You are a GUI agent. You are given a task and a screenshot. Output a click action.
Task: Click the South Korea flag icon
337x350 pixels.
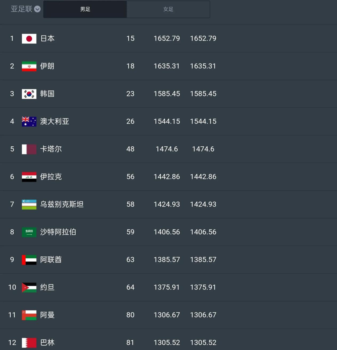[x=29, y=94]
